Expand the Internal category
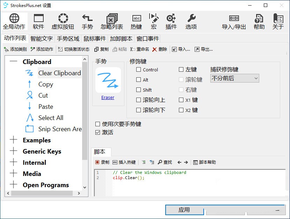 tap(14, 162)
